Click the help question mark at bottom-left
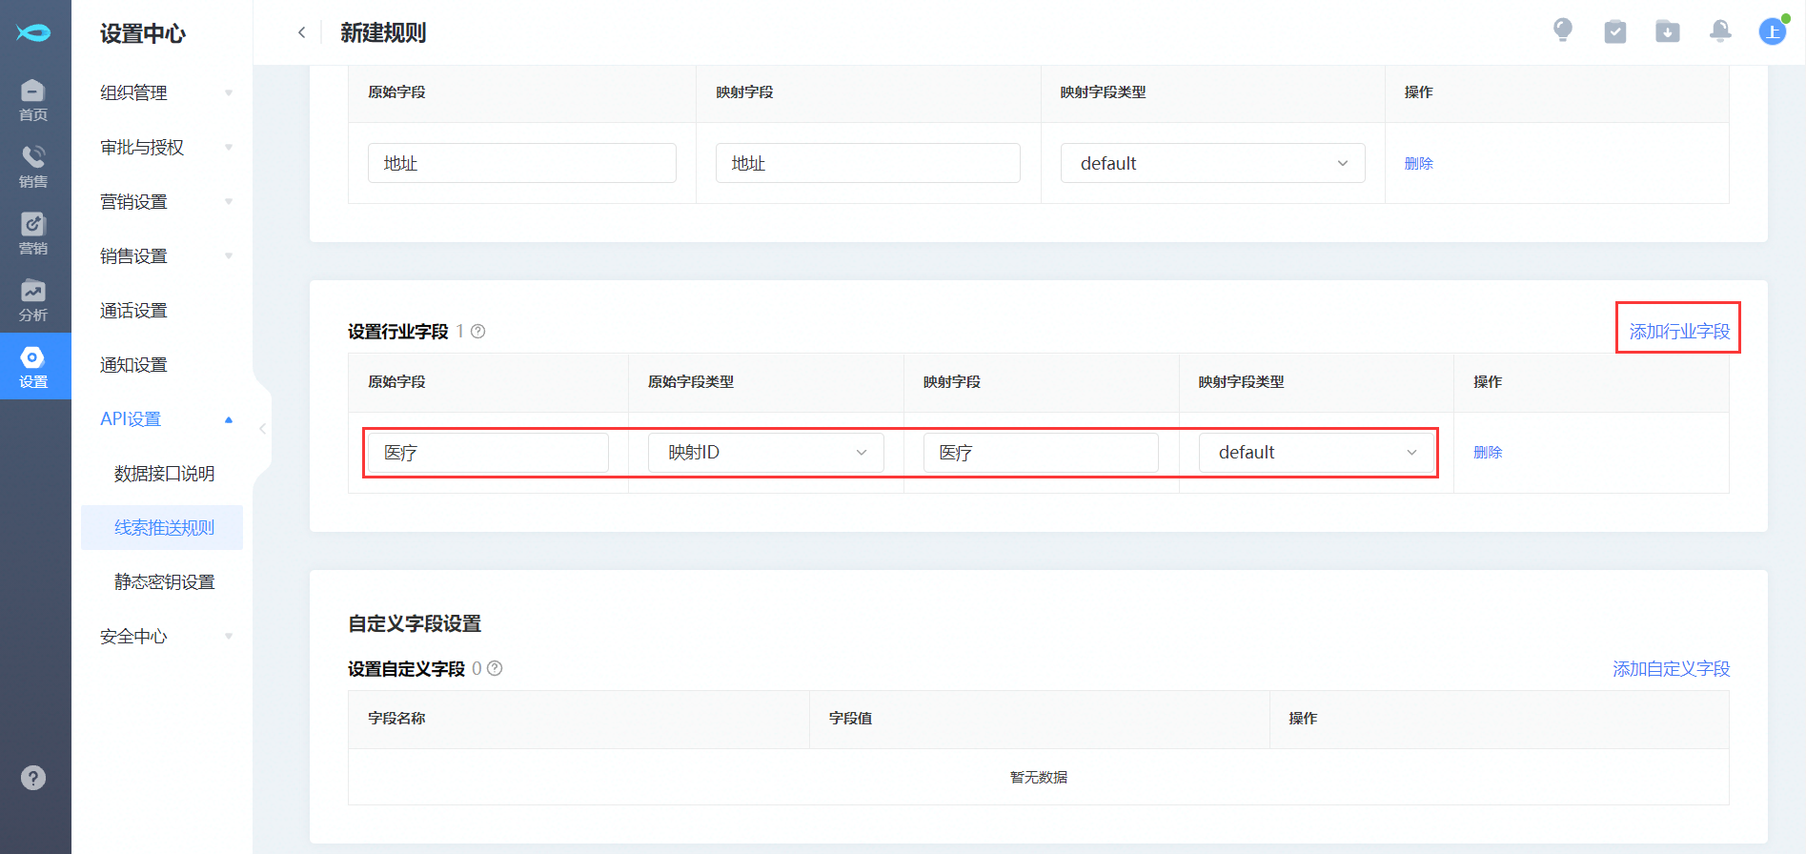This screenshot has width=1806, height=854. point(33,778)
